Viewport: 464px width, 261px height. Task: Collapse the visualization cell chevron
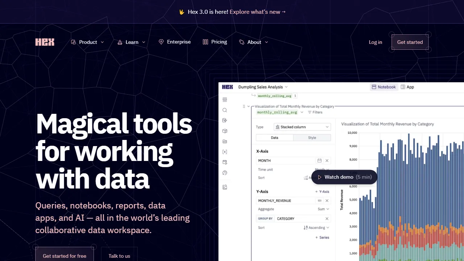point(249,107)
